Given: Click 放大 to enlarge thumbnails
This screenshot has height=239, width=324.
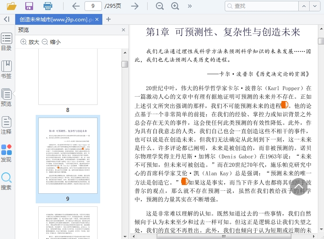Looking at the screenshot, I should coord(30,42).
